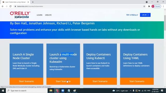
Task: Open the Chrome three-dot menu
Action: [163, 6]
